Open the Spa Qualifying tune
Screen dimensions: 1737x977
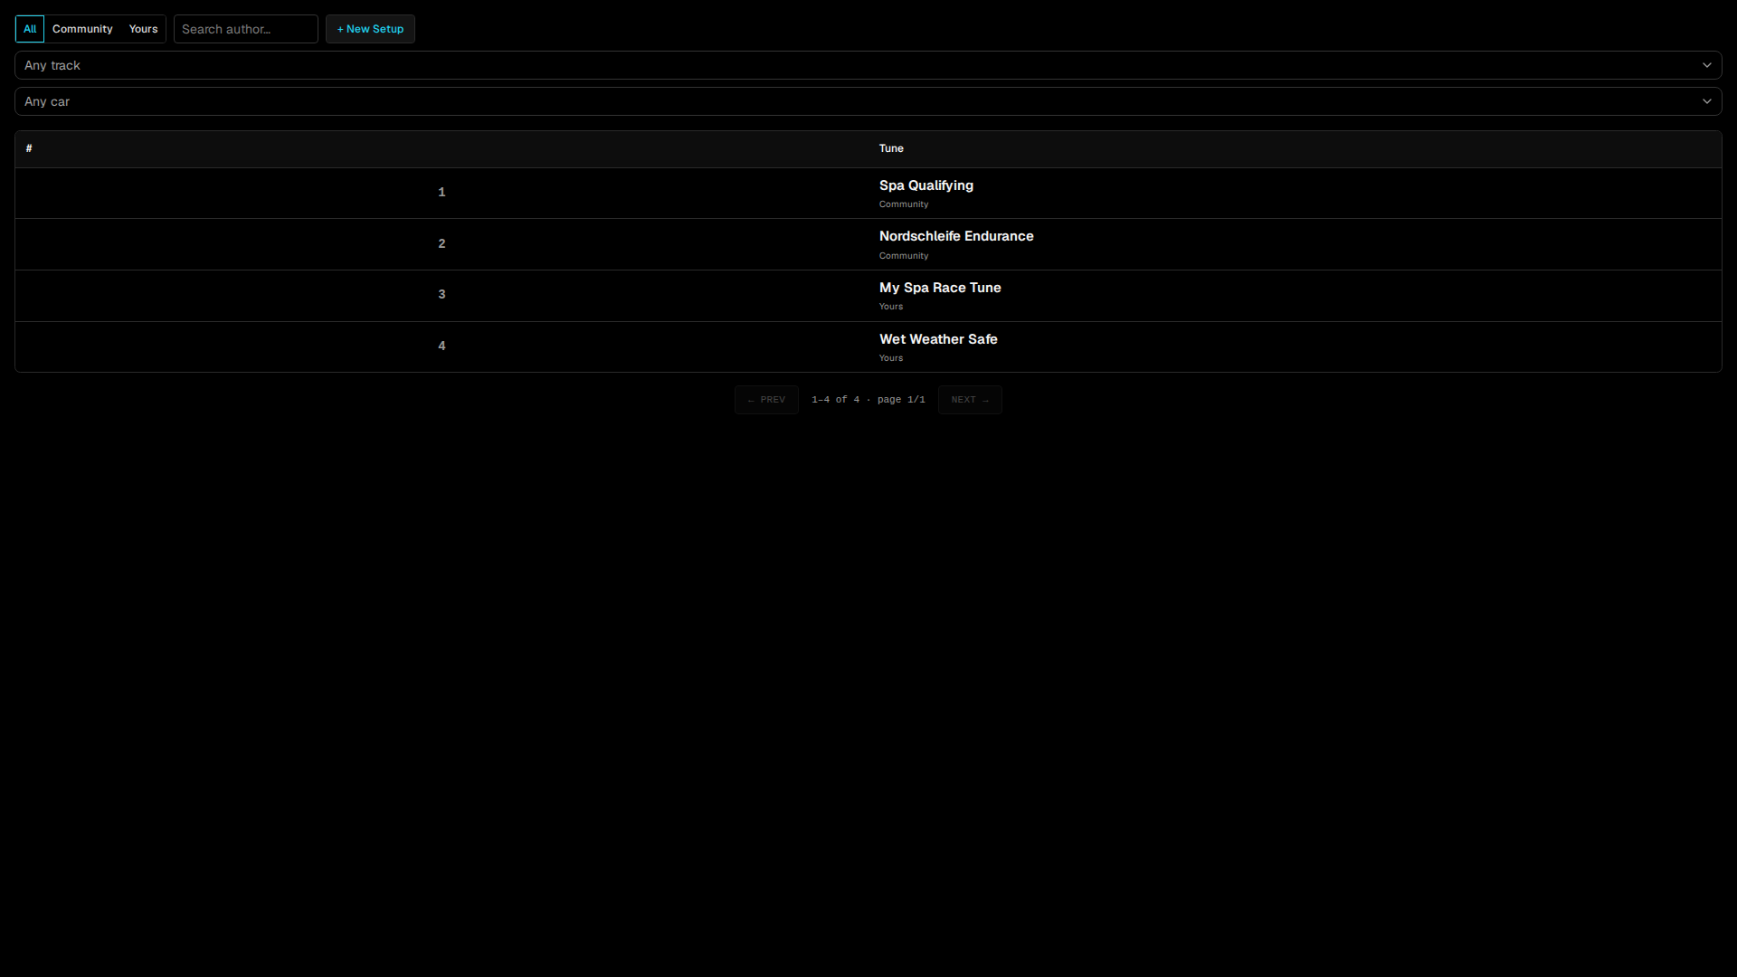click(926, 185)
